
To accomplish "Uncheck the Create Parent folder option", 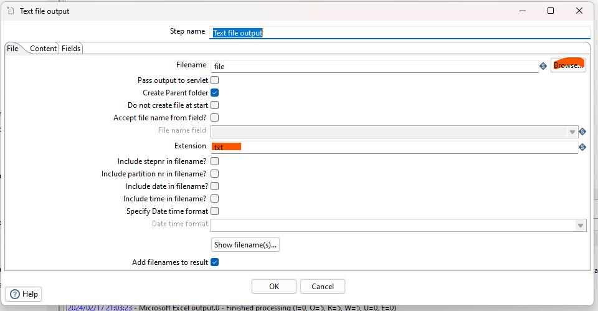I will click(x=214, y=93).
